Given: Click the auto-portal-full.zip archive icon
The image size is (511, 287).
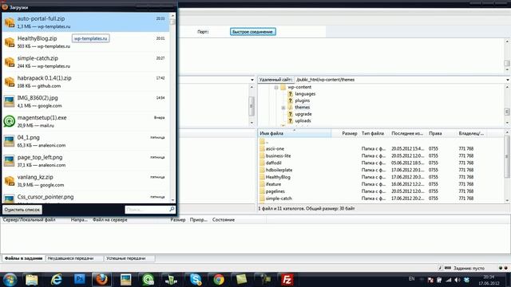Looking at the screenshot, I should coord(10,22).
